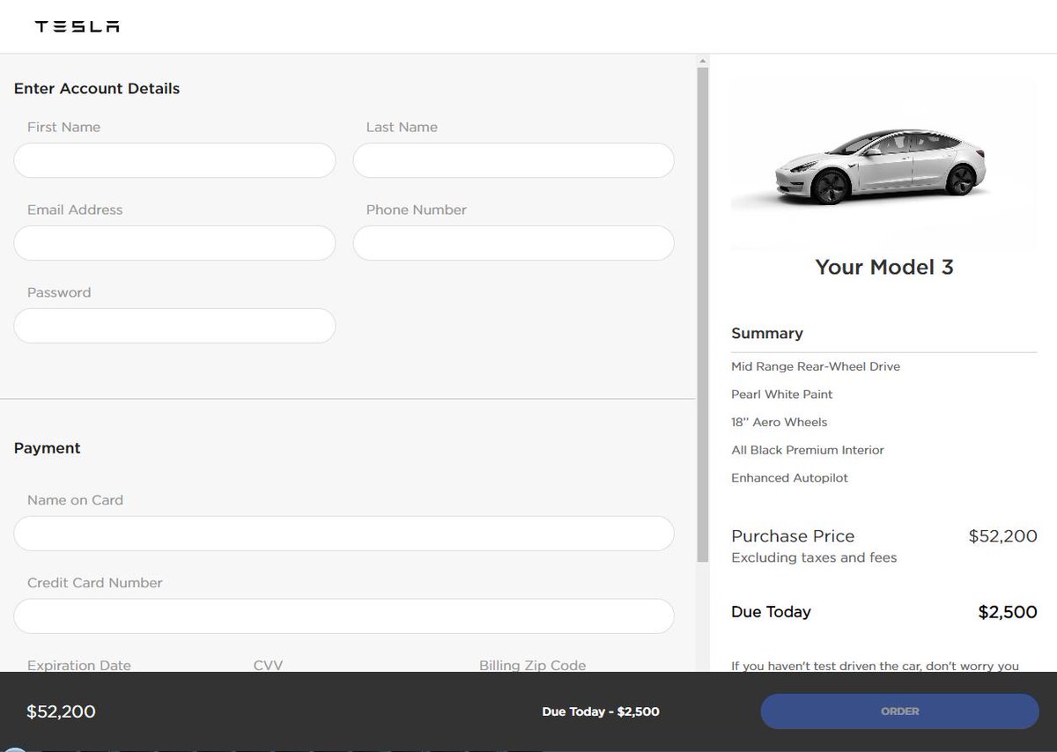Click the '18'' Aero Wheels' summary line
Screen dimensions: 1057x752
click(779, 422)
